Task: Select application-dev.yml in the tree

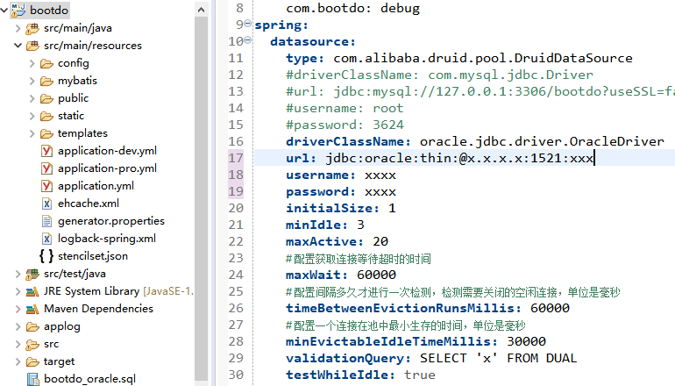Action: click(x=107, y=151)
